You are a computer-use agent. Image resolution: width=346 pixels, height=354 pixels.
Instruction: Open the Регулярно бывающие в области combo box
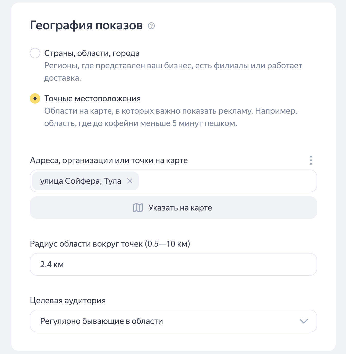coord(165,321)
